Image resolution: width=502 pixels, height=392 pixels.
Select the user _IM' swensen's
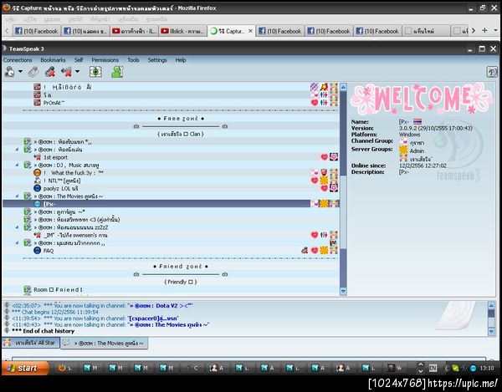click(x=75, y=236)
